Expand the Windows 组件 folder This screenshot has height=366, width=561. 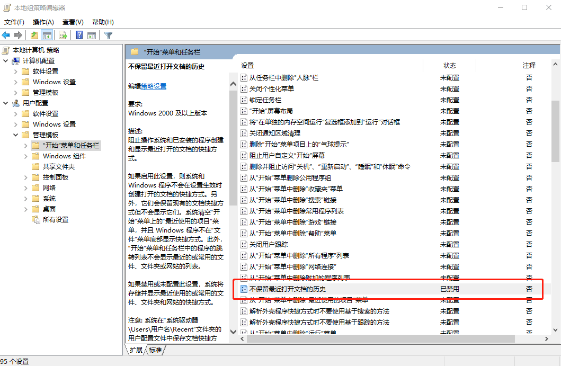tap(25, 156)
